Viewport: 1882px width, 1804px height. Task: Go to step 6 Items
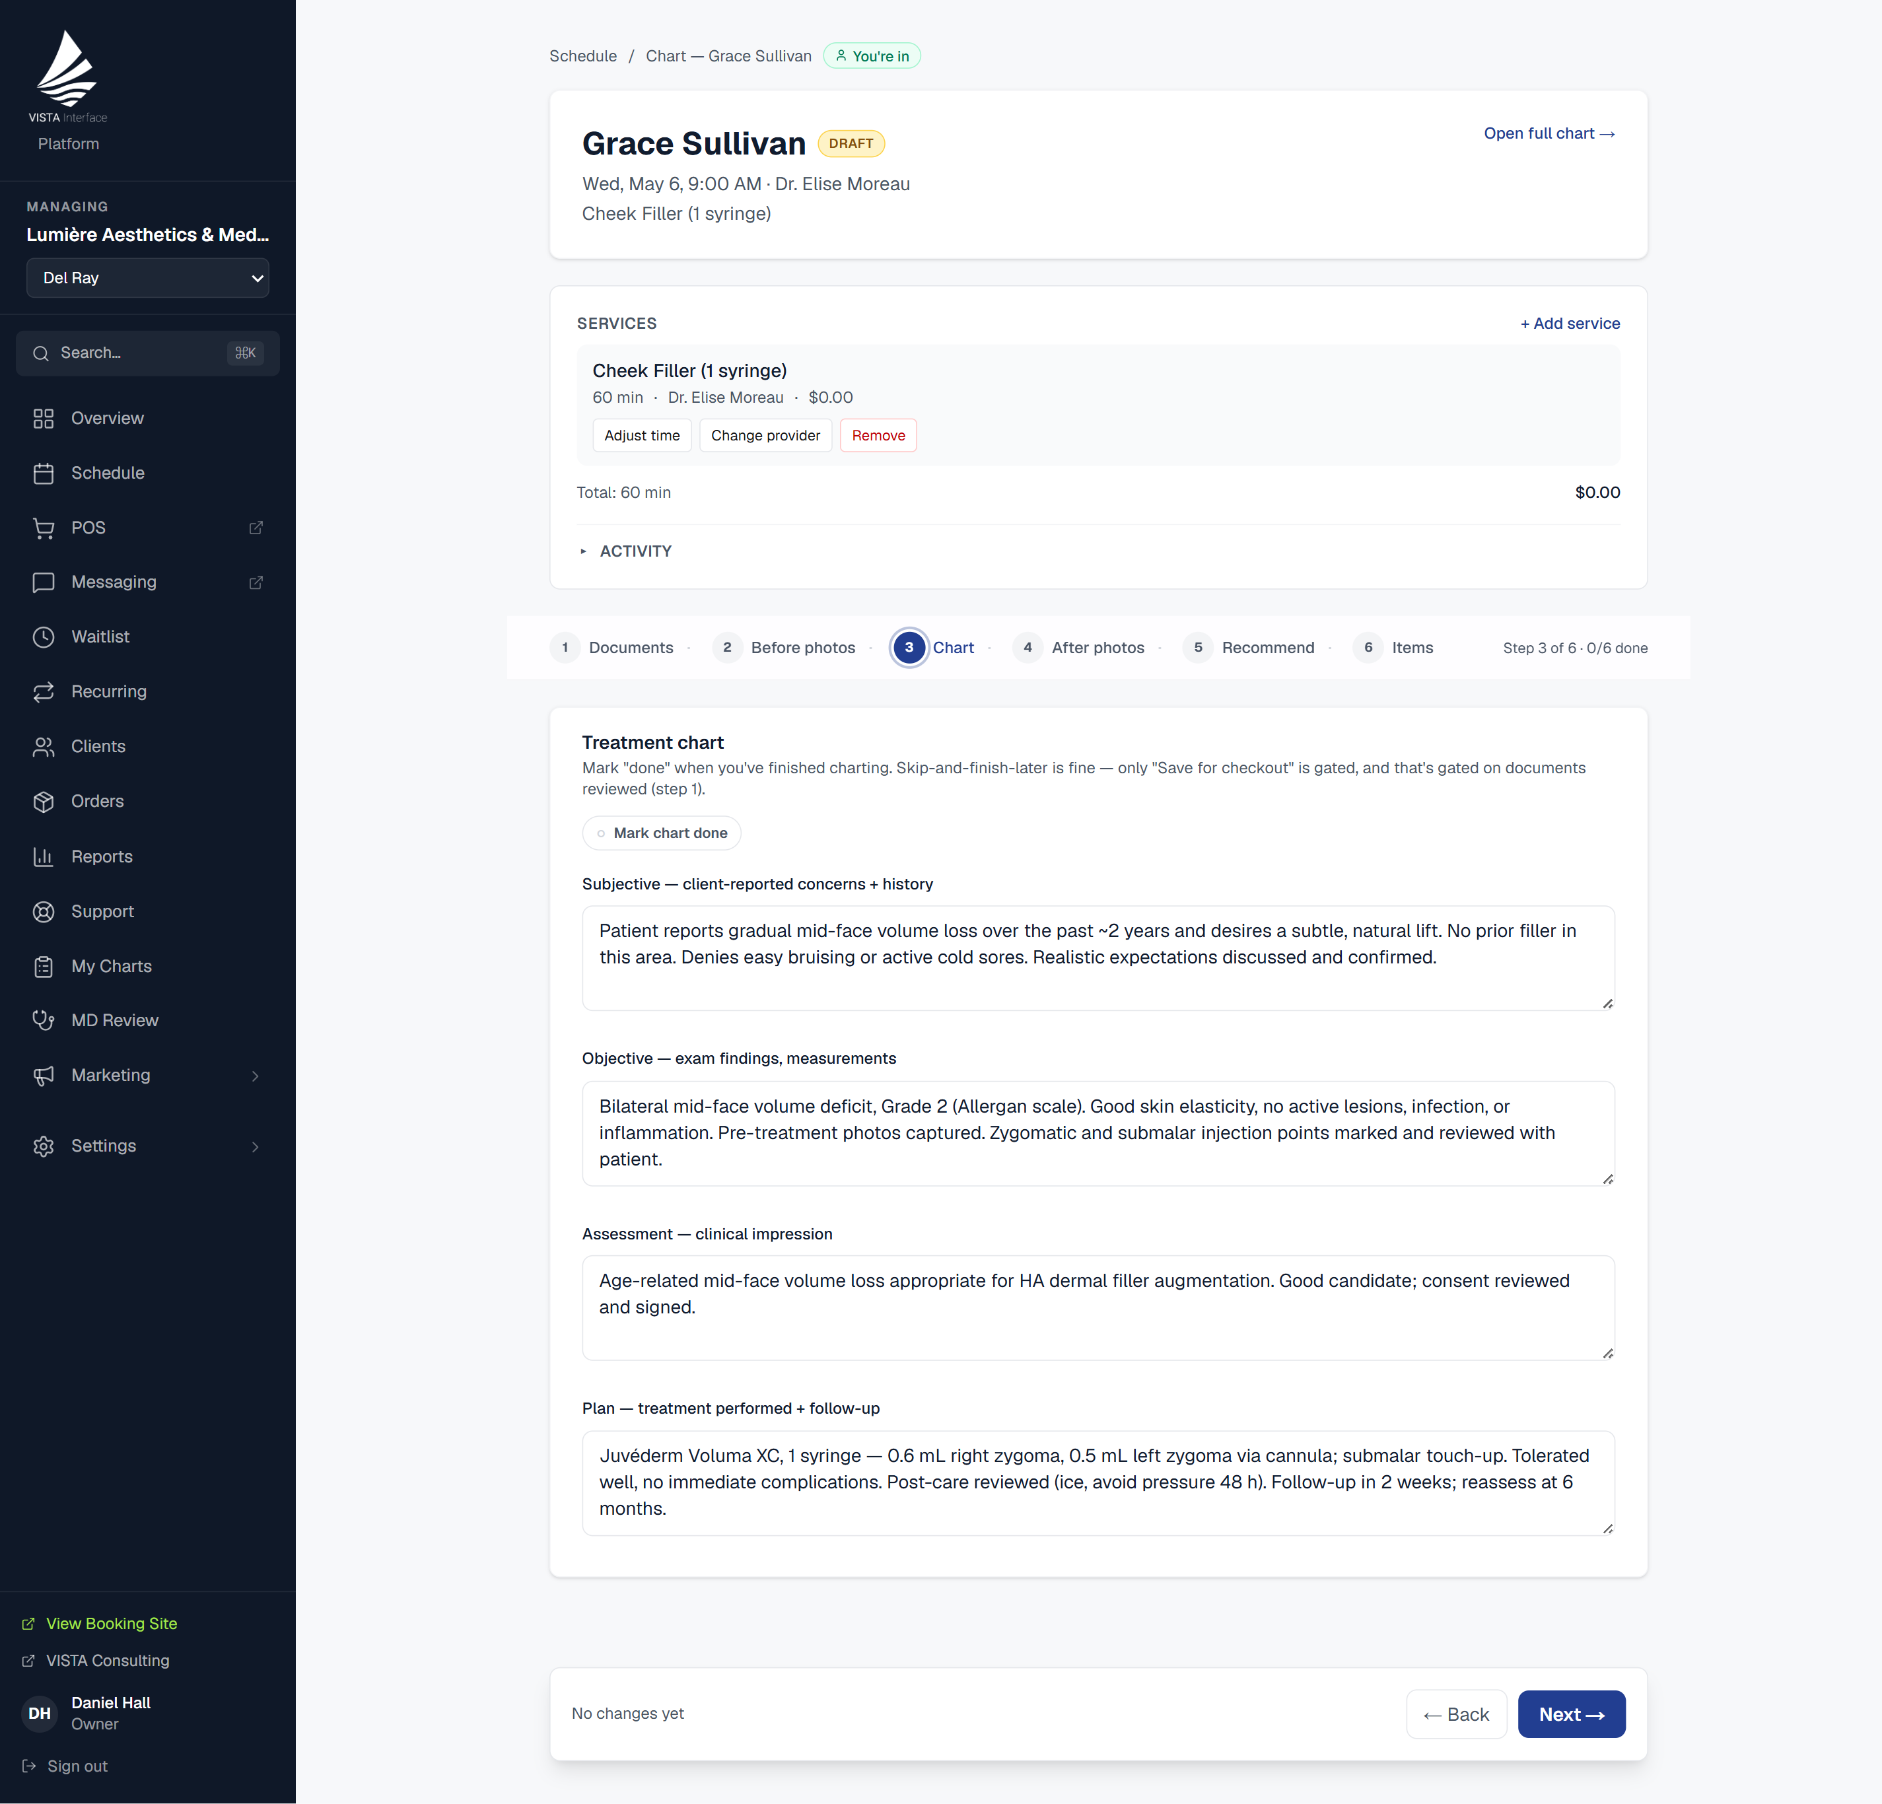coord(1393,647)
